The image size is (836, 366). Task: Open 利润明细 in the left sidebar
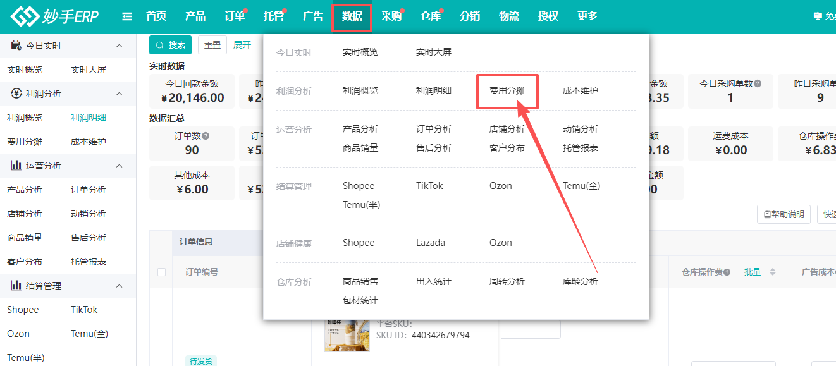tap(89, 118)
